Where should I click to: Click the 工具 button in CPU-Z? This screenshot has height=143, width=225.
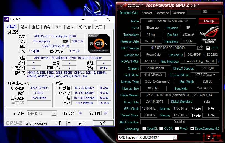pyautogui.click(x=59, y=123)
